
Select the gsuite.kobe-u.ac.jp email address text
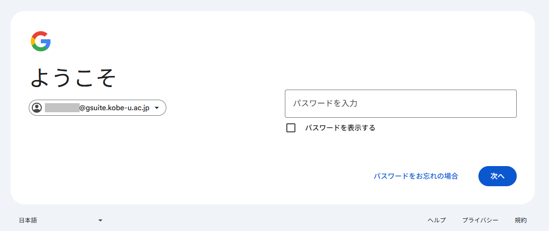(x=114, y=108)
